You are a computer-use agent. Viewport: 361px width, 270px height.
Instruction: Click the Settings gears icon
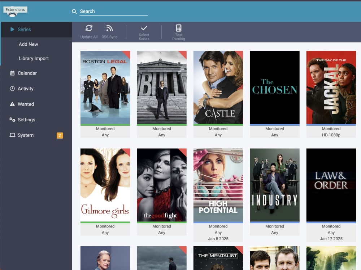(x=12, y=120)
